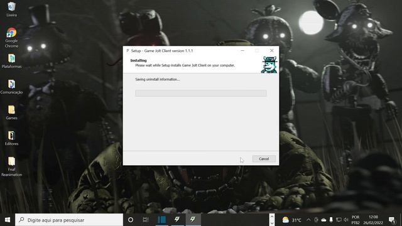This screenshot has height=226, width=402.
Task: Open the Windows Start menu
Action: (x=8, y=220)
